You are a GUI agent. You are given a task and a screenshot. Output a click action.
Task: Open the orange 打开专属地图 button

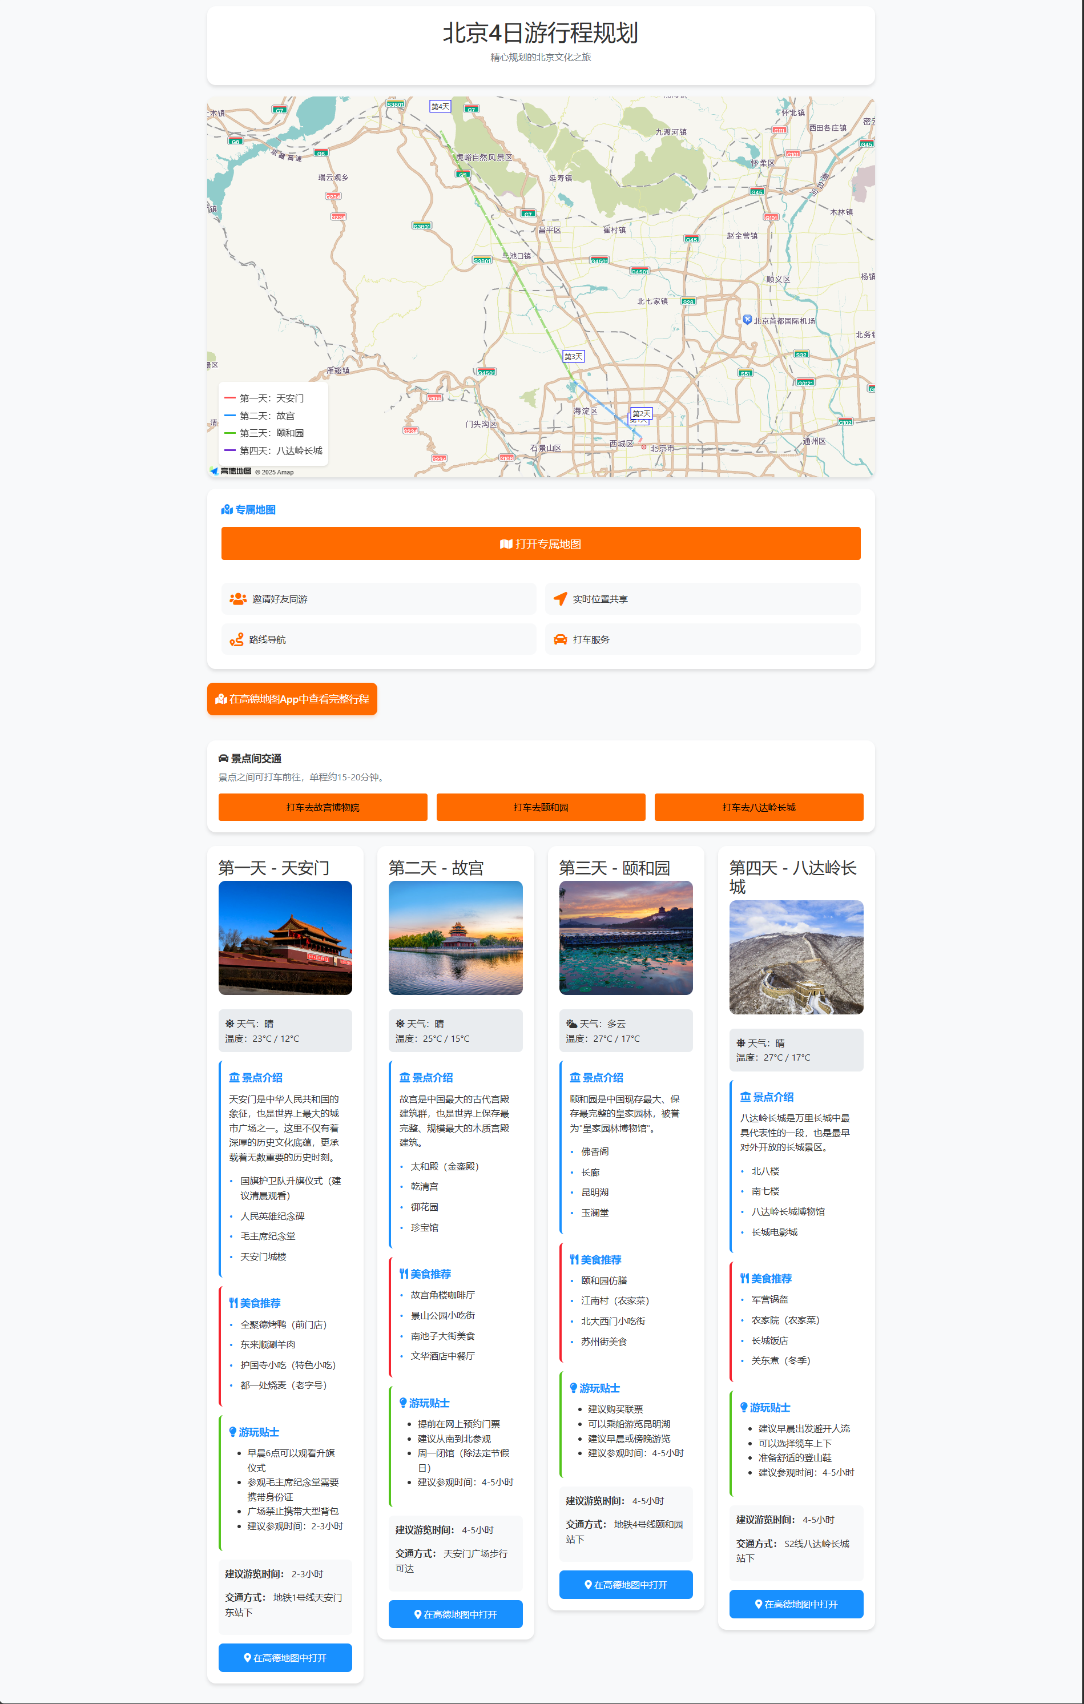click(x=541, y=543)
